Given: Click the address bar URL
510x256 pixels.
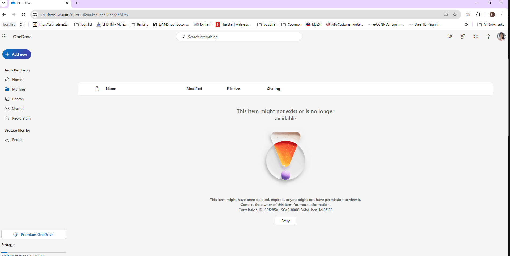Looking at the screenshot, I should 84,15.
